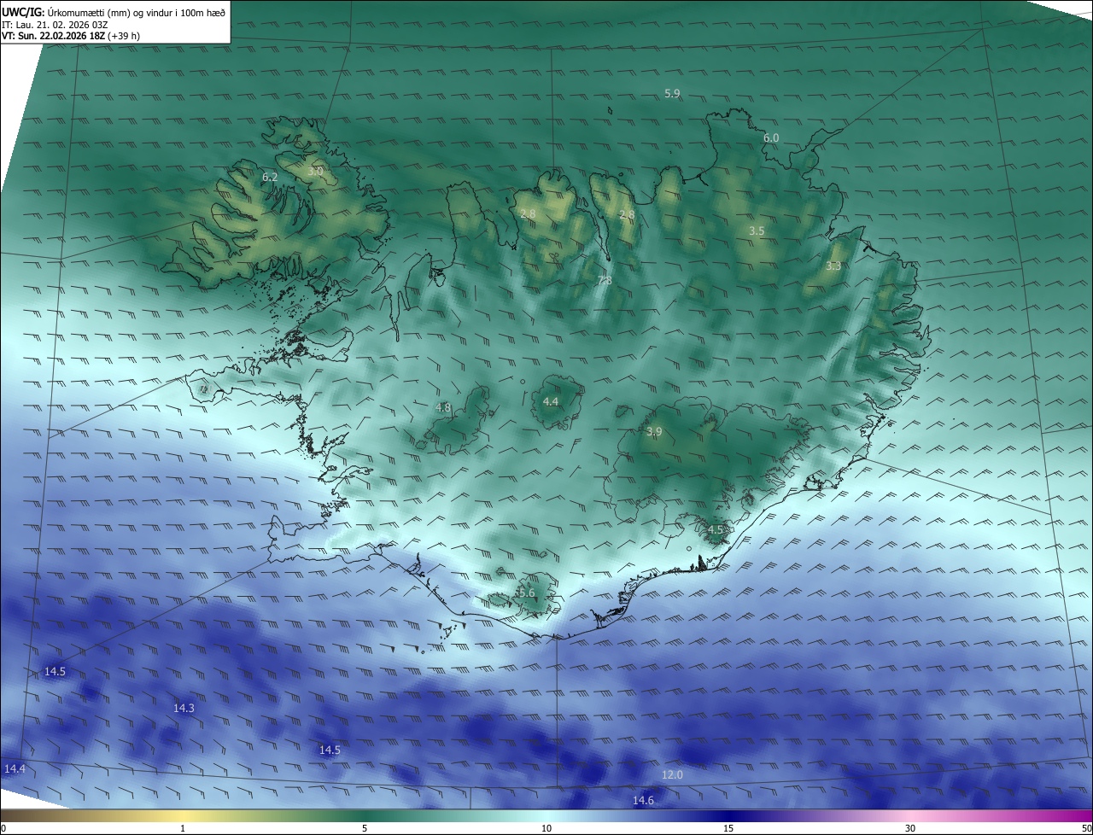Click the 3.9 value on the large glacier
This screenshot has height=835, width=1093.
tap(654, 432)
